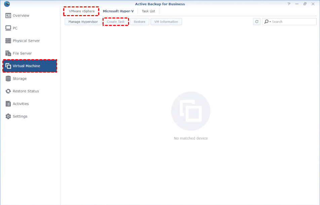Click the VM Information button
Screen dimensions: 320x205
166,22
